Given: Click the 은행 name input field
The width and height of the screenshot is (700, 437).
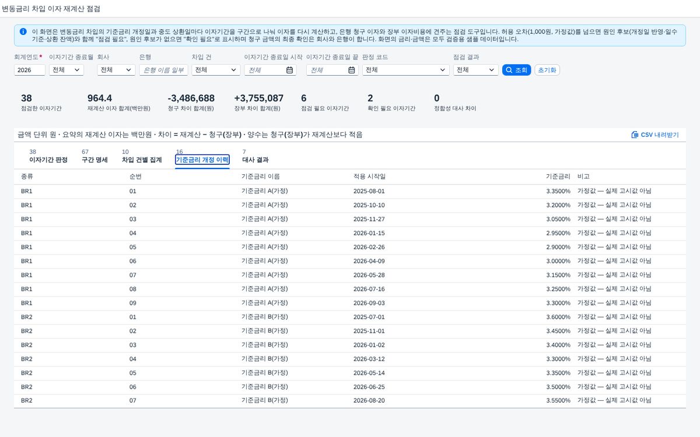Looking at the screenshot, I should (163, 70).
